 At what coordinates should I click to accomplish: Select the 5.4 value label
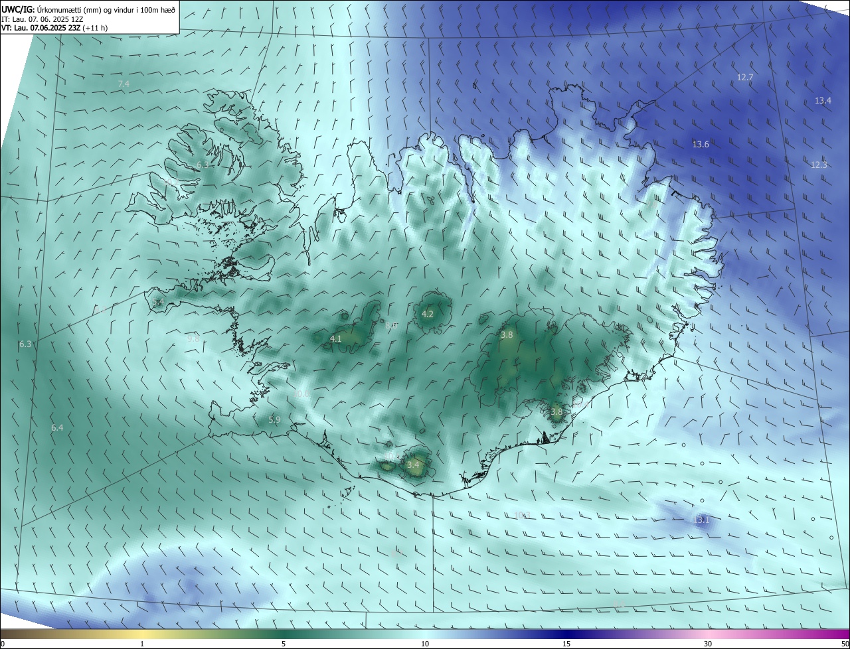158,302
